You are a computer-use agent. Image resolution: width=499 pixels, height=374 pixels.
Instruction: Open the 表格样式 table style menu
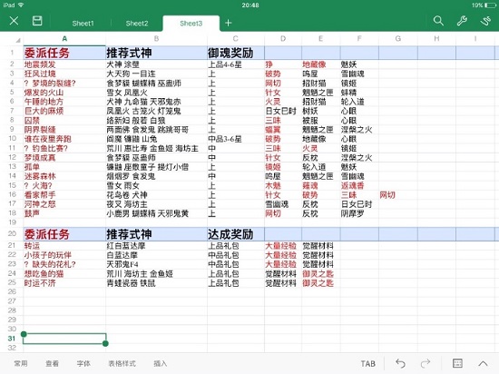coord(122,363)
